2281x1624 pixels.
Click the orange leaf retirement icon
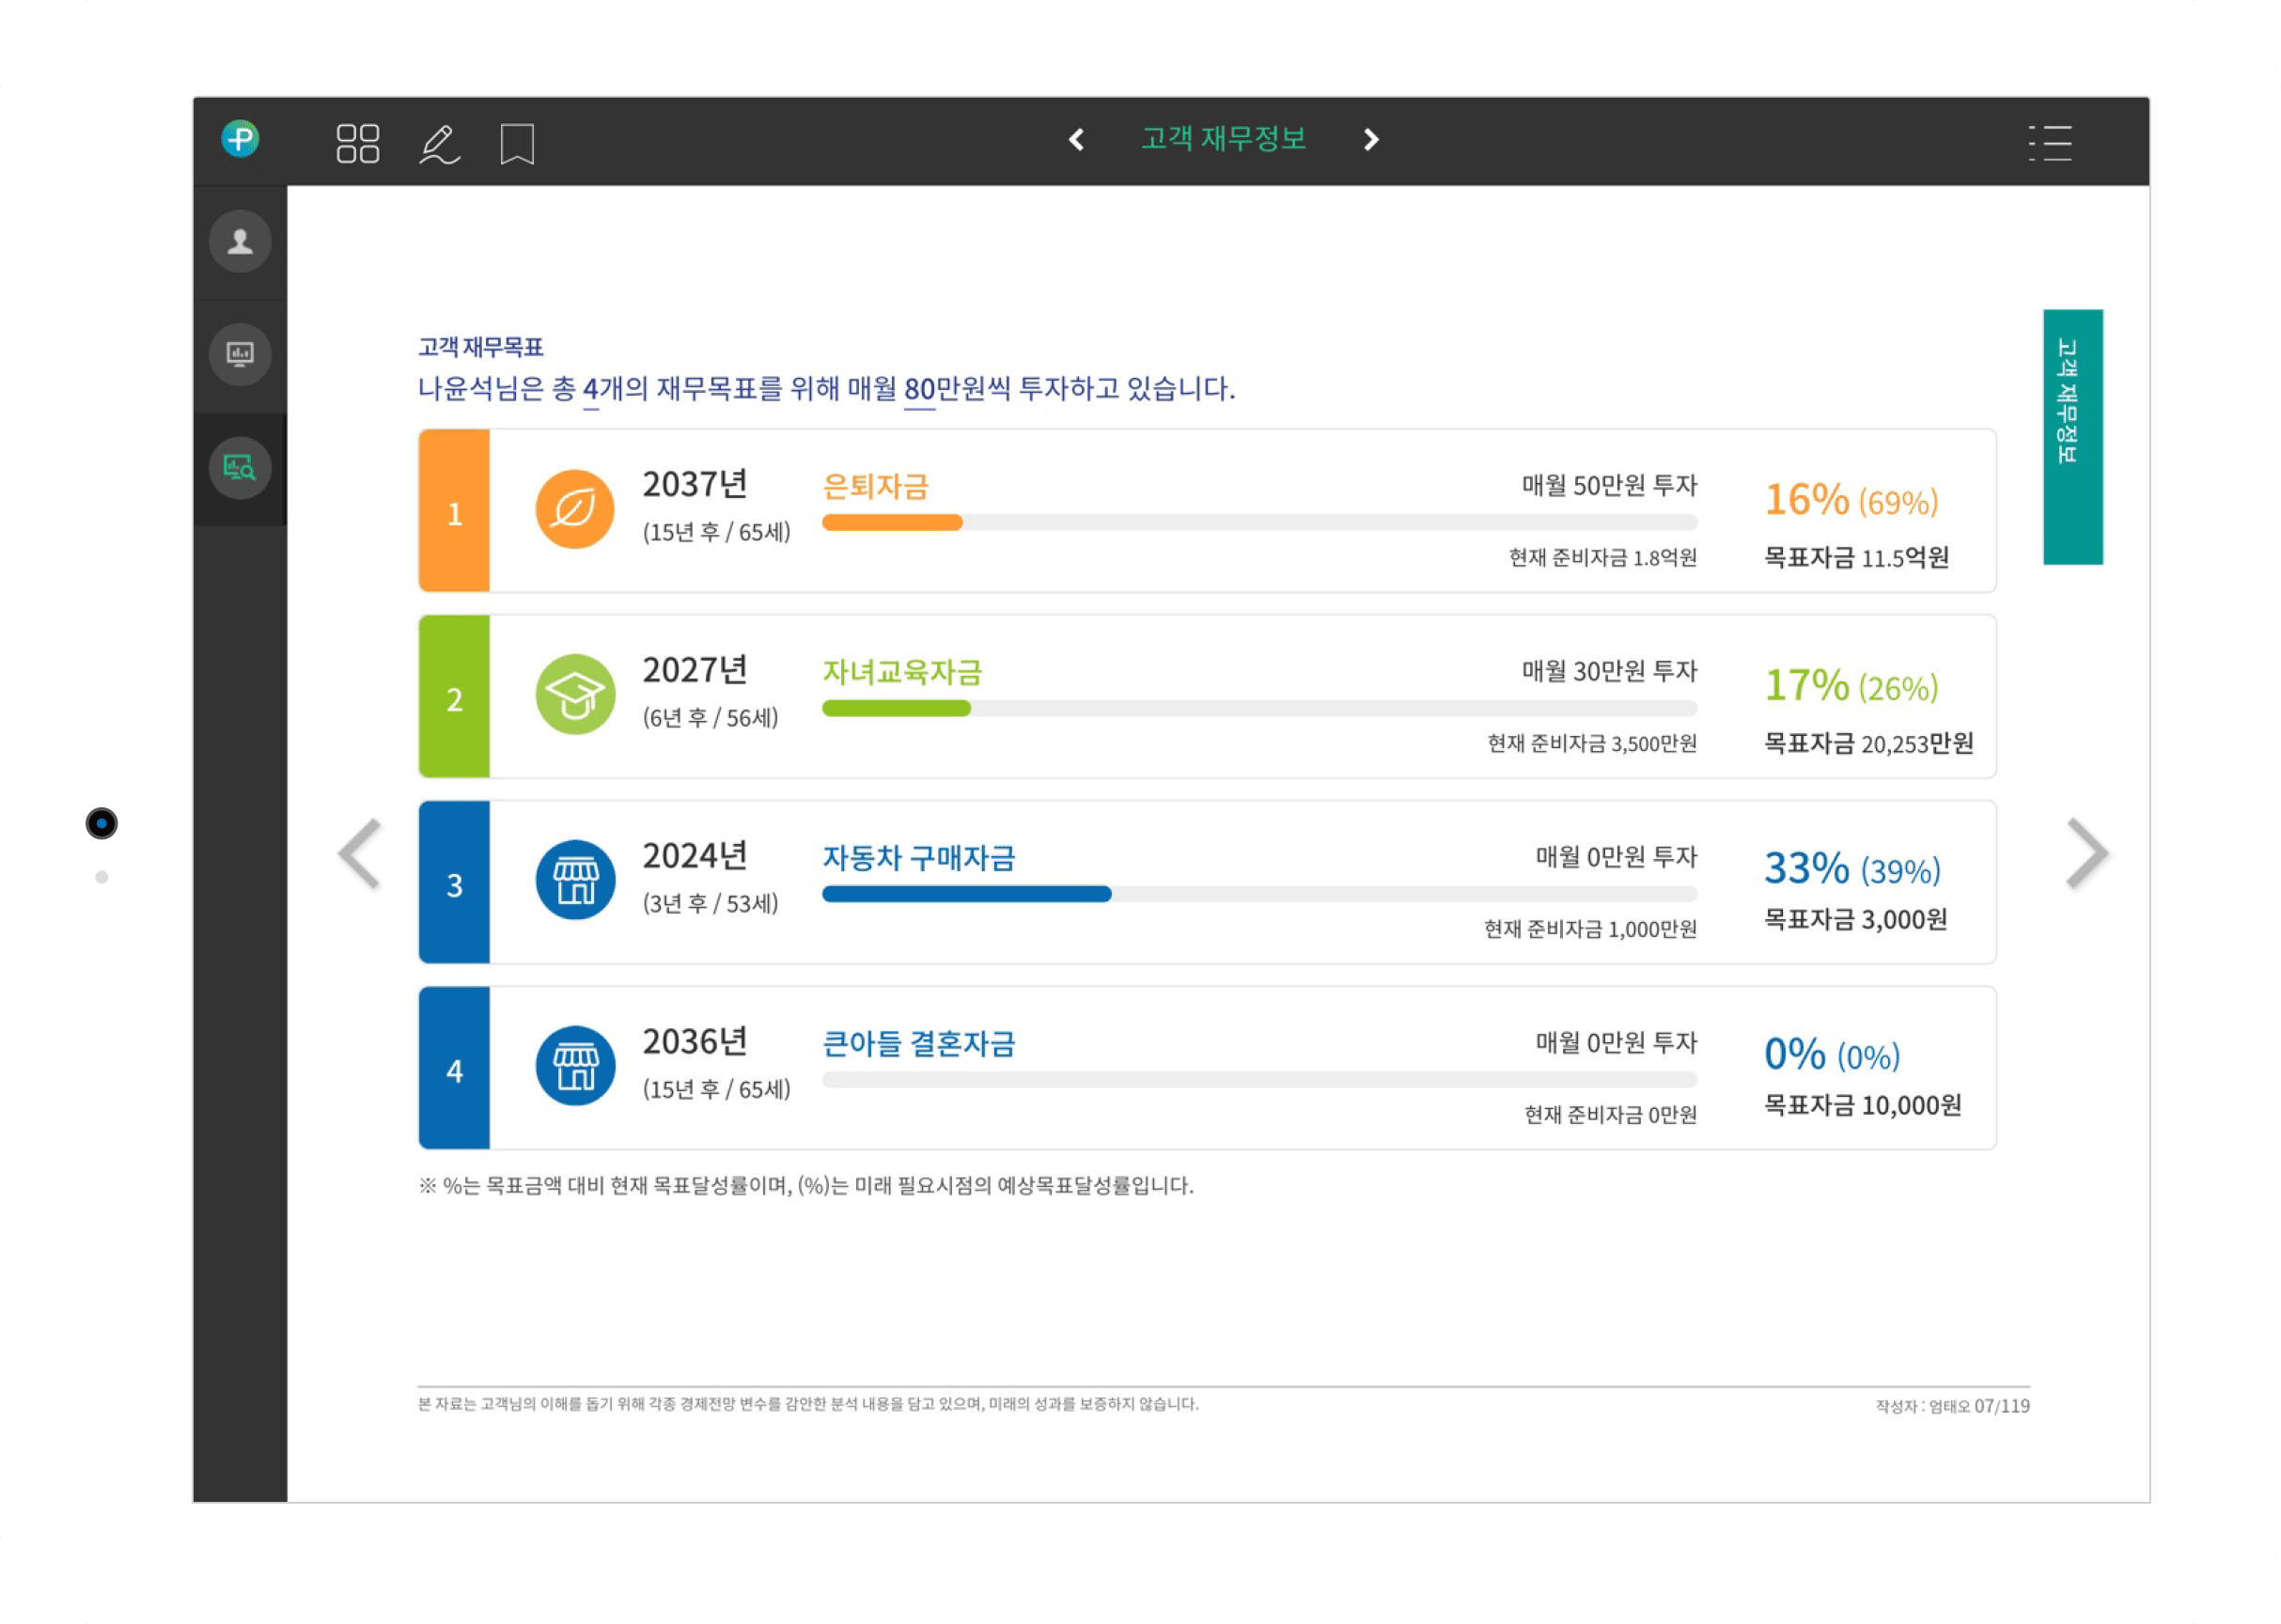tap(574, 509)
